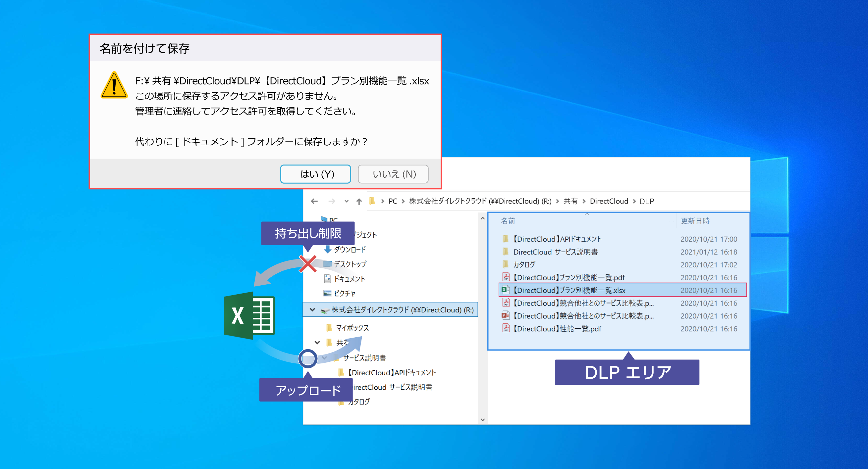The image size is (868, 469).
Task: Select サービス説明書 in navigation tree
Action: tap(364, 358)
